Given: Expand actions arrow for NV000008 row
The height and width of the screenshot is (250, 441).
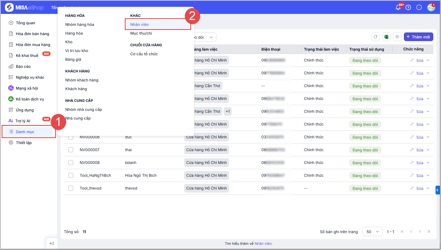Looking at the screenshot, I should point(428,163).
